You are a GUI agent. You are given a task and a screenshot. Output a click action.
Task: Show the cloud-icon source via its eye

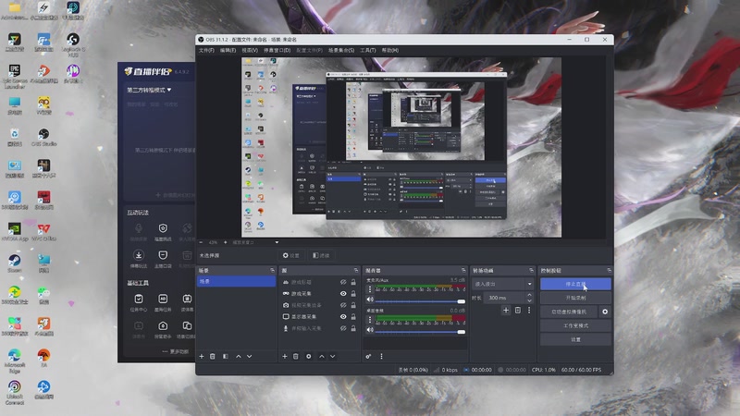click(x=343, y=282)
